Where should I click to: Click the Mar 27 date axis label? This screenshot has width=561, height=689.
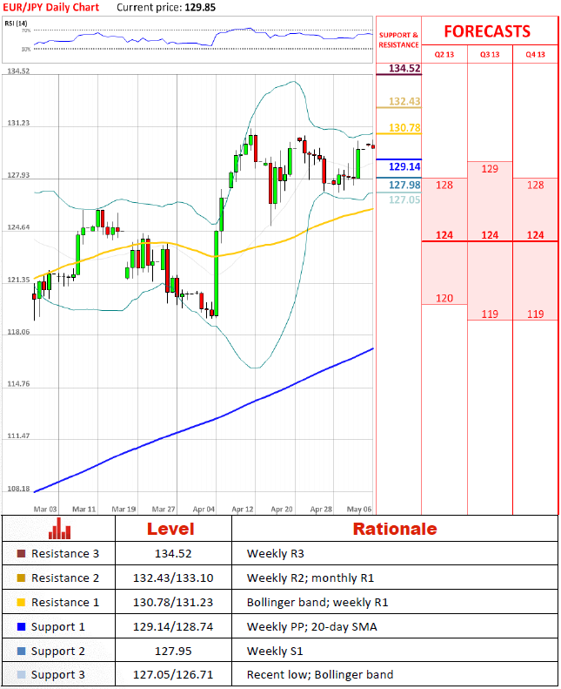coord(164,510)
